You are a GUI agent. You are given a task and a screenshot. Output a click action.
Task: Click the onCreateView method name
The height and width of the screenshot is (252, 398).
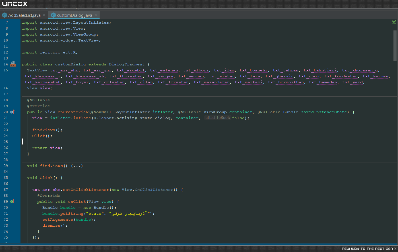[73, 112]
